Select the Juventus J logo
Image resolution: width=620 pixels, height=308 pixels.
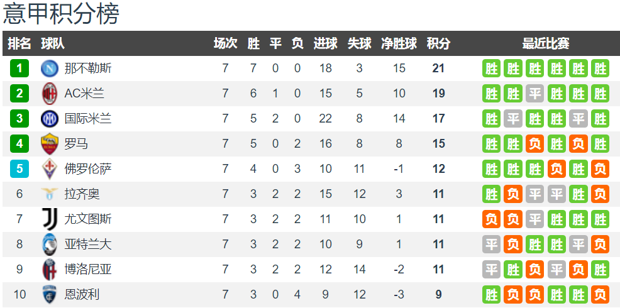pyautogui.click(x=50, y=219)
